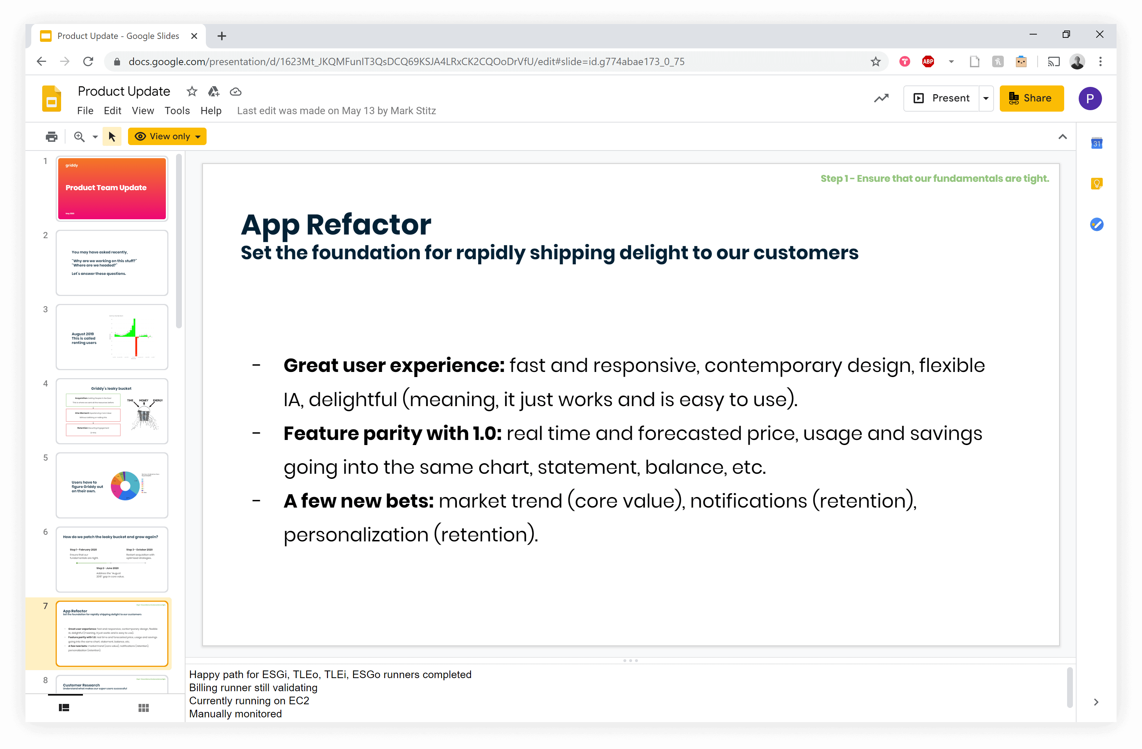Open the Help menu
The image size is (1142, 749).
(x=211, y=111)
